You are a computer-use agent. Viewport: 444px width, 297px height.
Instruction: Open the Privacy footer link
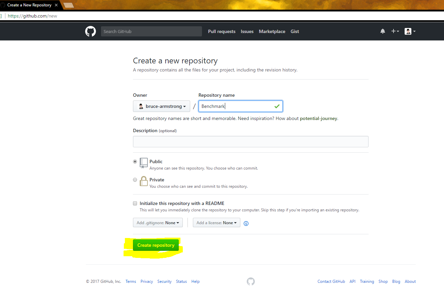coord(147,281)
